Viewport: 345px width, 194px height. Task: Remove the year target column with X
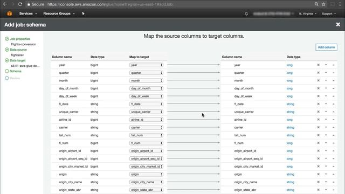[x=318, y=65]
